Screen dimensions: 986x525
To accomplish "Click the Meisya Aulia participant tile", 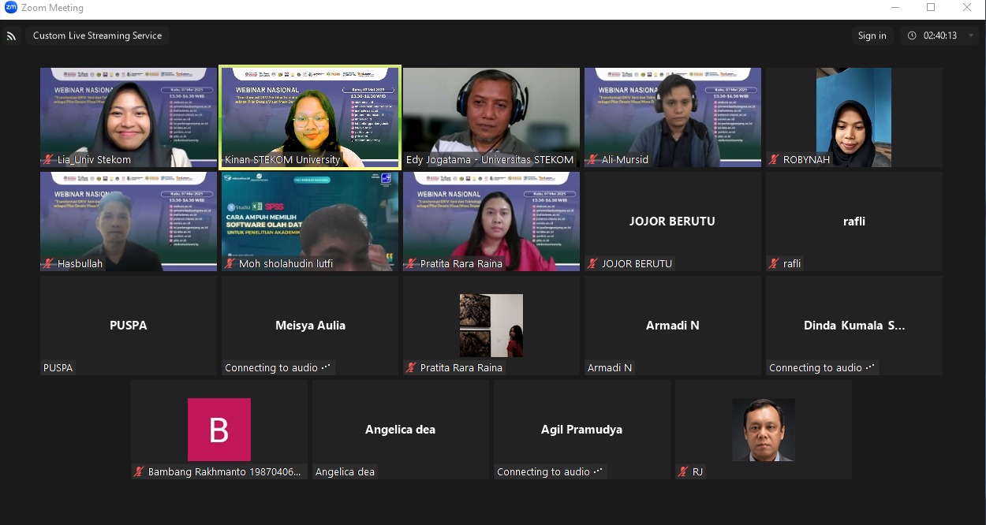I will tap(310, 325).
